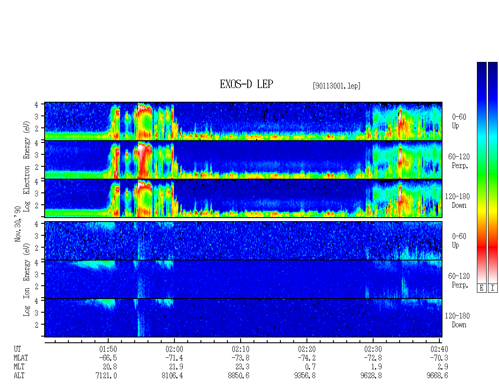Click the 0-60 Up label beside the top electron panel

459,122
